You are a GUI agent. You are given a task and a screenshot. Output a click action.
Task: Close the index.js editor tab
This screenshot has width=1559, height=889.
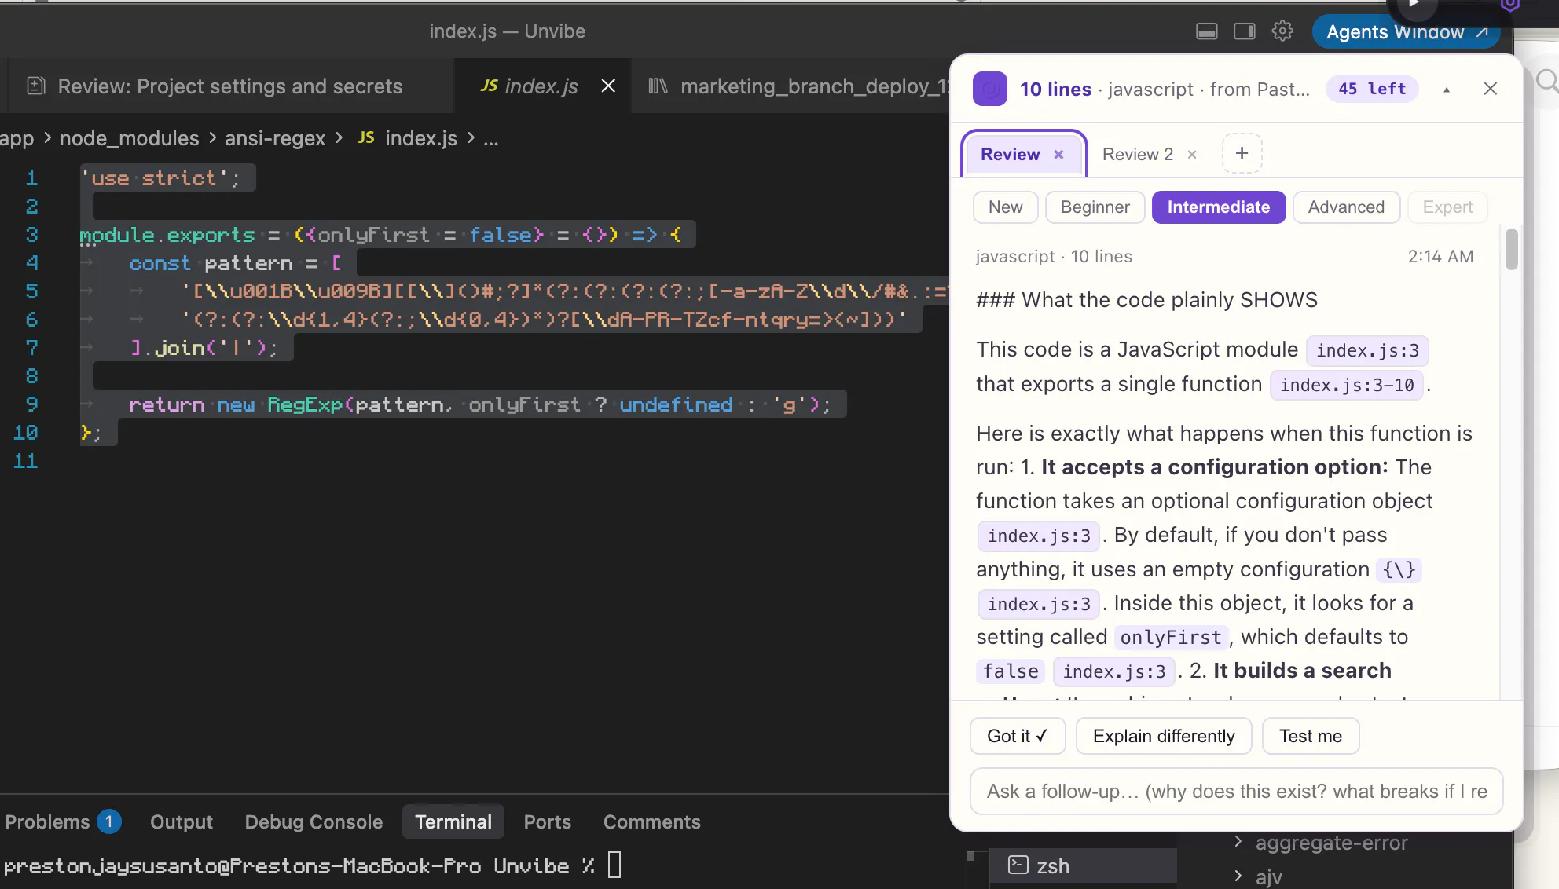click(x=608, y=86)
